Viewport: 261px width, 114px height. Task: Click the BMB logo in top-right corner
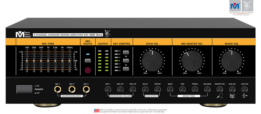click(234, 6)
